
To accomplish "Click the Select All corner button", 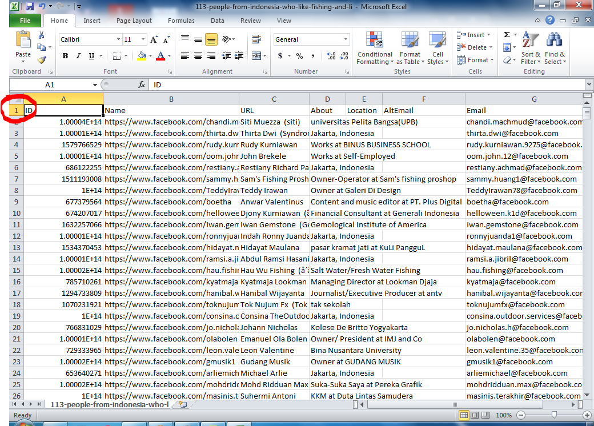I will coord(17,99).
